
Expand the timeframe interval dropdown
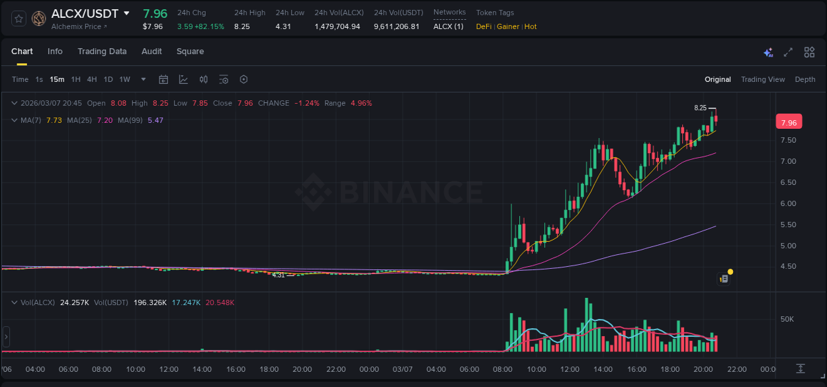(142, 79)
